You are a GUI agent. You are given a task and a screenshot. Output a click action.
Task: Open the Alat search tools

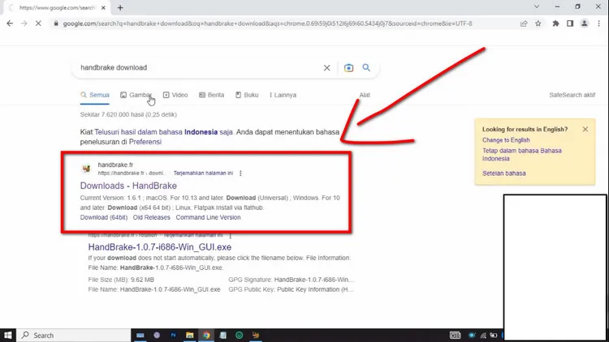(x=365, y=95)
